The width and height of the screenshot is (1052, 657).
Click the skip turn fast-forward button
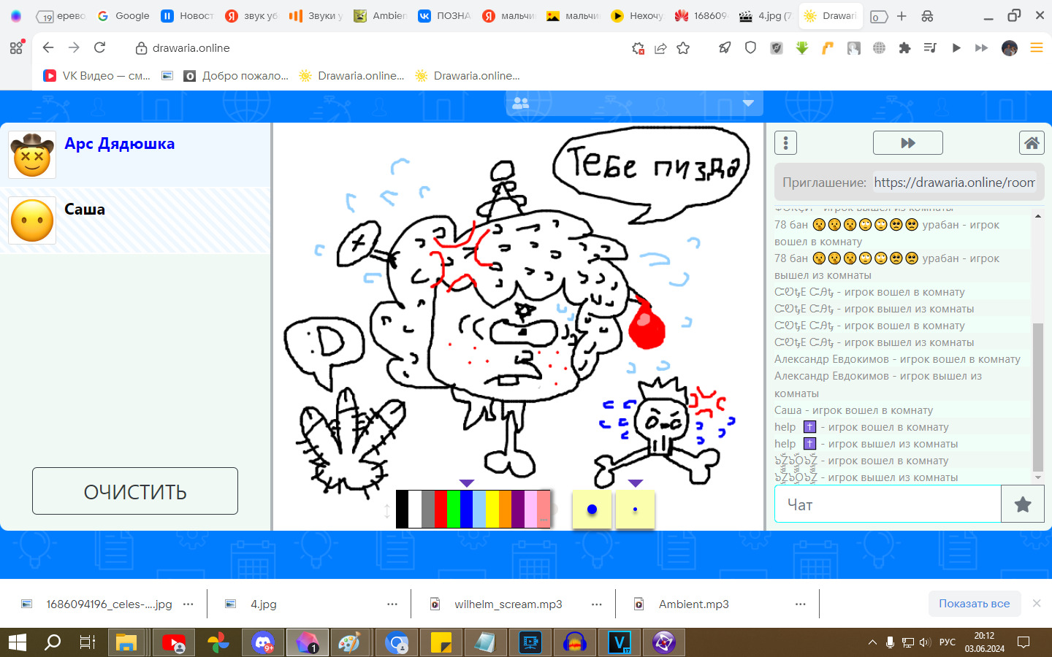[x=908, y=143]
